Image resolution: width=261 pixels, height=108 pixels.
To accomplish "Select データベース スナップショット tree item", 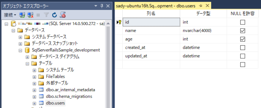I will [55, 44].
